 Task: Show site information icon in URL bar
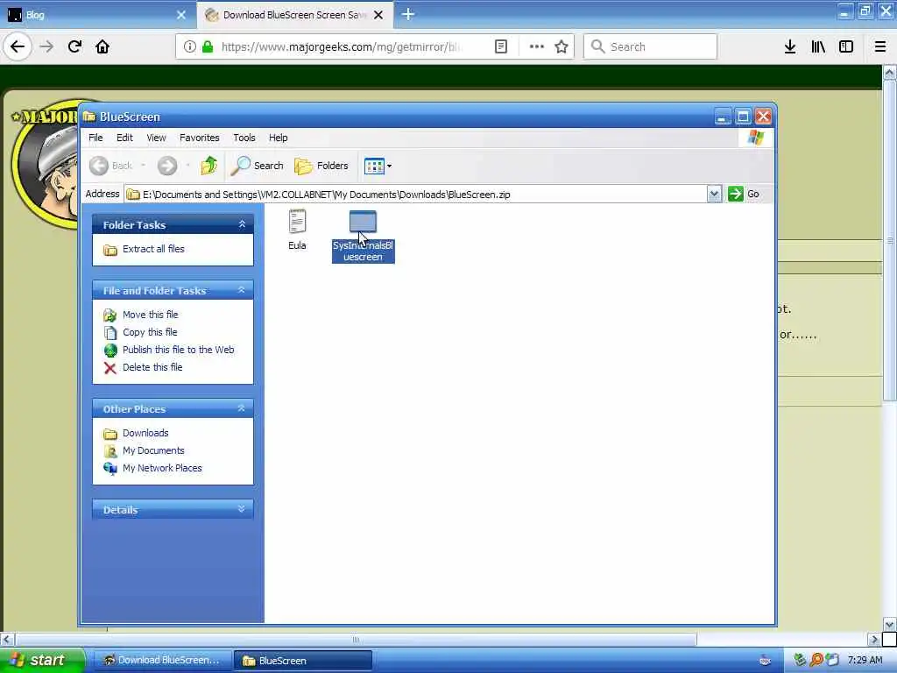[190, 46]
